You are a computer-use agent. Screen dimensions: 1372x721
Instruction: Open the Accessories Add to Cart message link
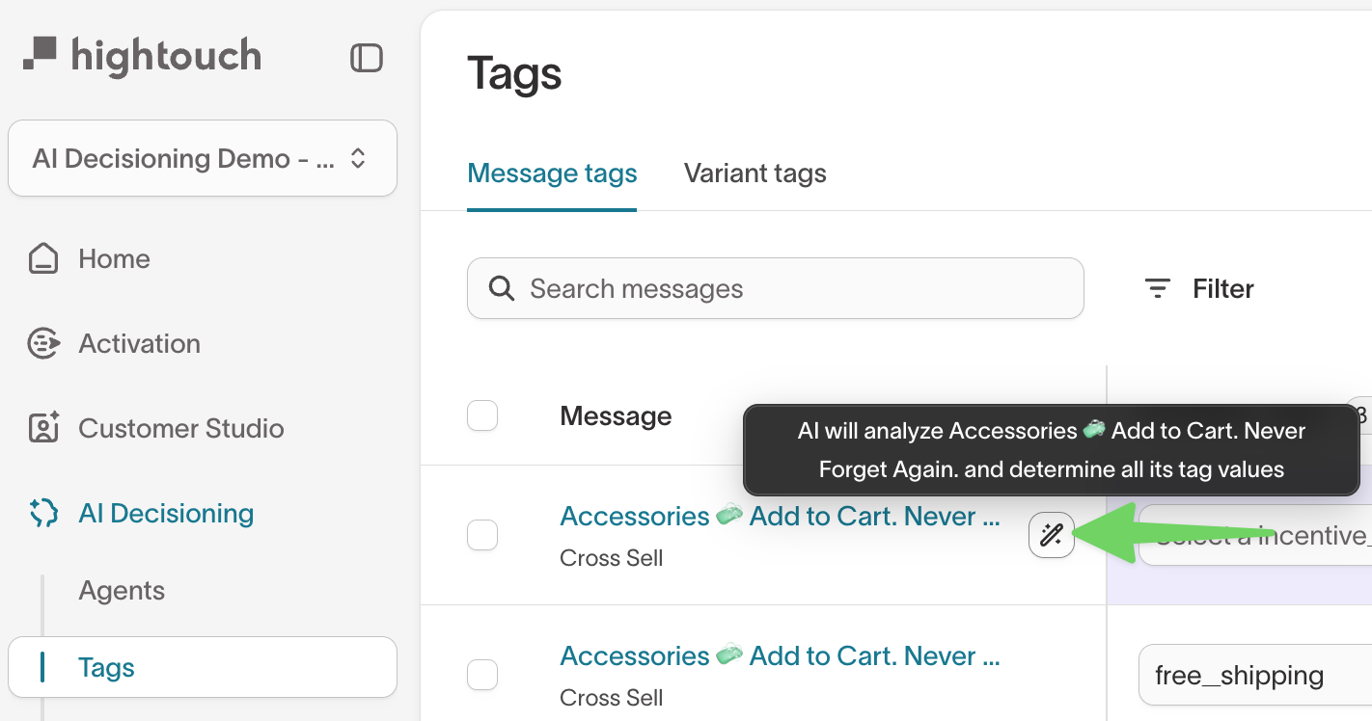(780, 516)
